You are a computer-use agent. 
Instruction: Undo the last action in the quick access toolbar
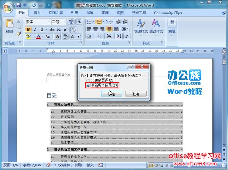pyautogui.click(x=25, y=5)
